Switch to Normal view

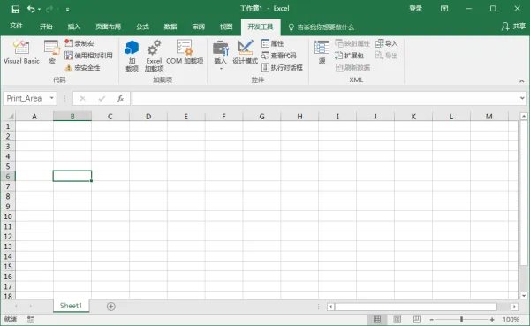(x=377, y=319)
